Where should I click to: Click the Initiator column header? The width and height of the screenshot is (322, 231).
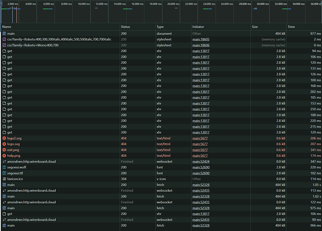199,27
